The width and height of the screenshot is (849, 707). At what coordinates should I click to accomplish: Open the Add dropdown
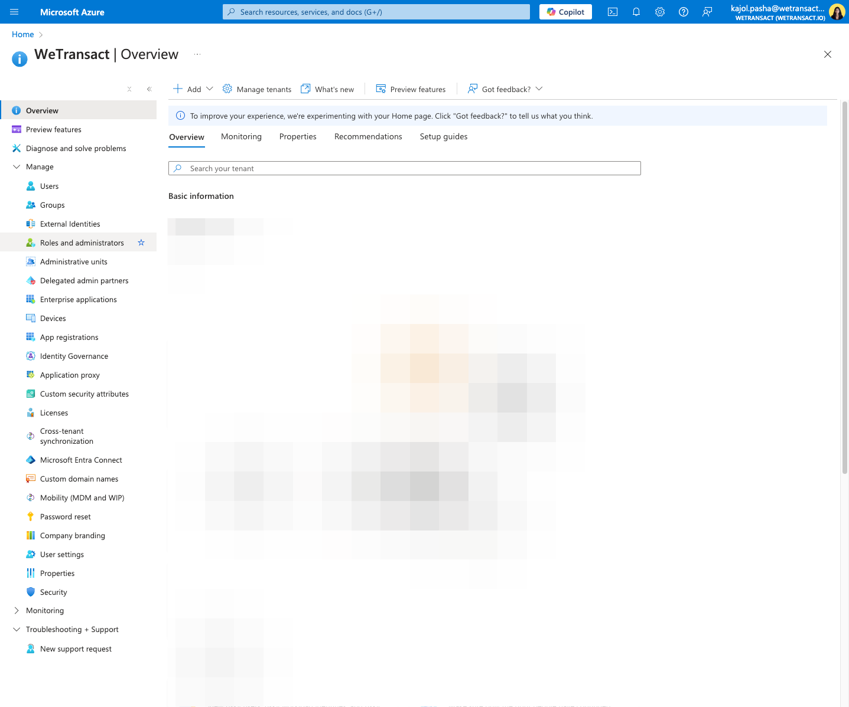coord(193,89)
